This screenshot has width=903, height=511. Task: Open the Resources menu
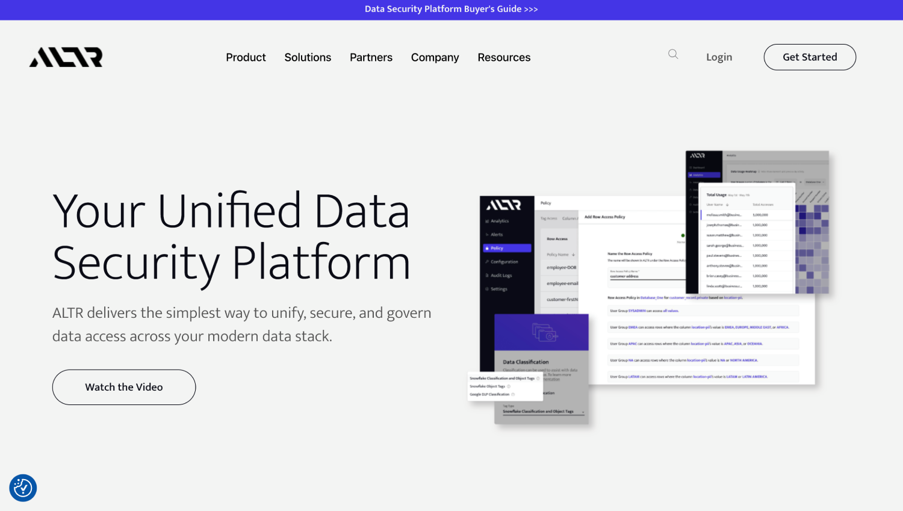504,57
